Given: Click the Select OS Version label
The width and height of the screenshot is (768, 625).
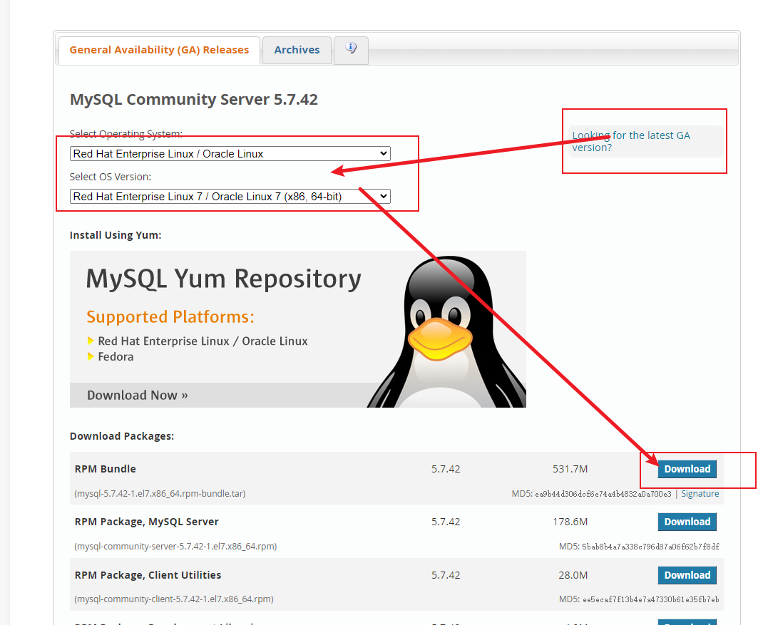Looking at the screenshot, I should point(111,177).
